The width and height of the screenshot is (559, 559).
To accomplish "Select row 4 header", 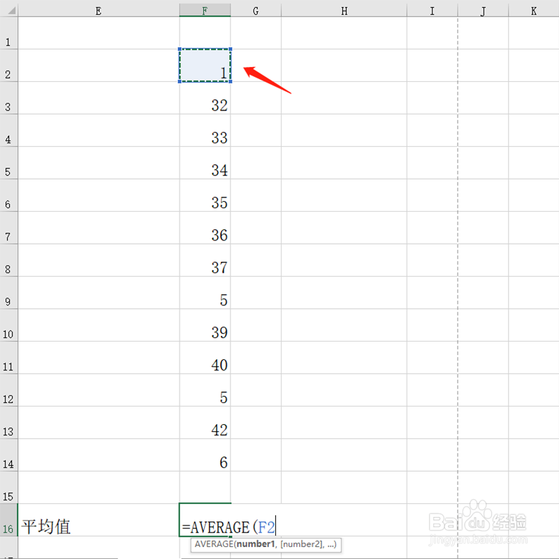I will [8, 130].
